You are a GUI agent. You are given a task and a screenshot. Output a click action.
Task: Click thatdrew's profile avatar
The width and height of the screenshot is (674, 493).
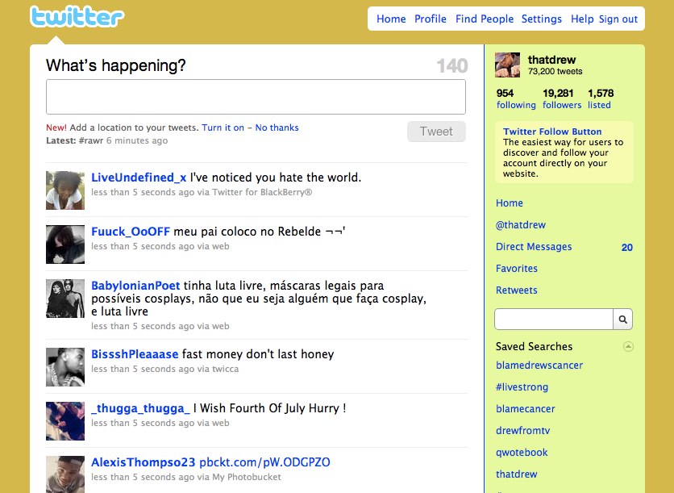coord(507,64)
